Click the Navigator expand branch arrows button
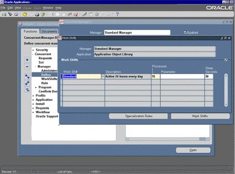 pyautogui.click(x=27, y=77)
